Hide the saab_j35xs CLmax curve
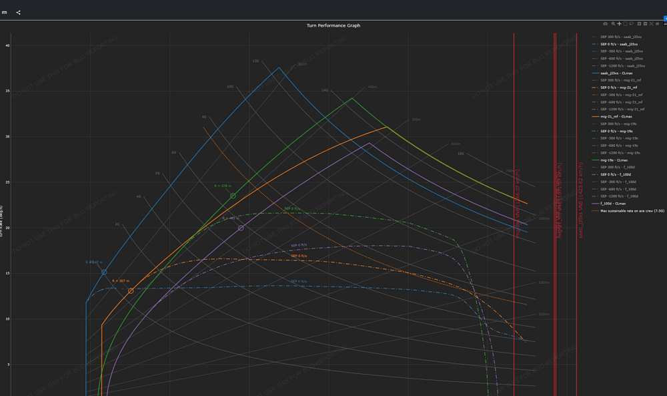667x396 pixels. point(612,73)
